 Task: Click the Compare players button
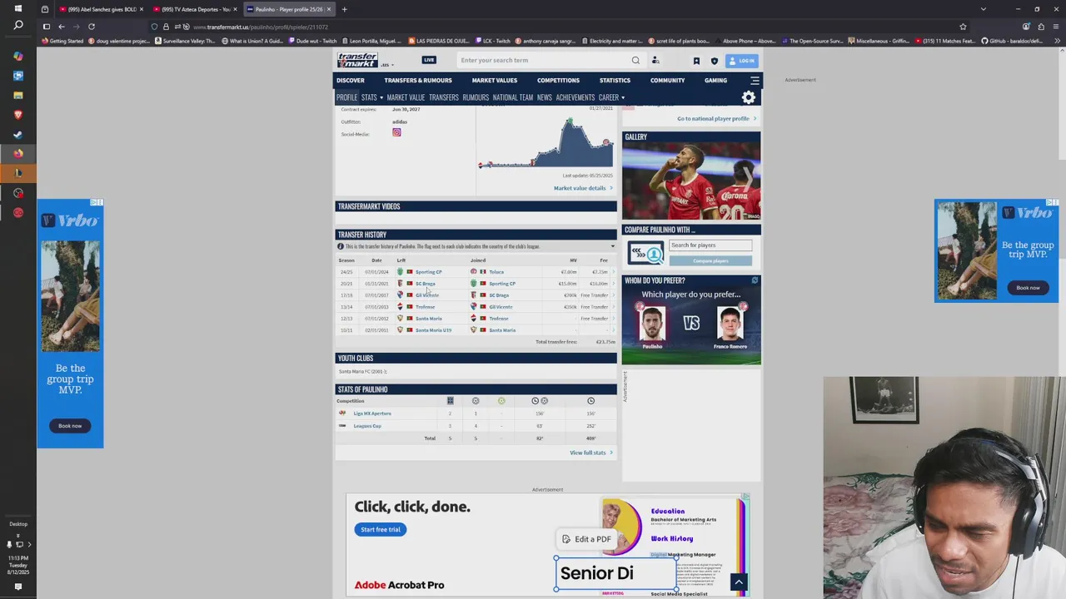[x=710, y=261]
